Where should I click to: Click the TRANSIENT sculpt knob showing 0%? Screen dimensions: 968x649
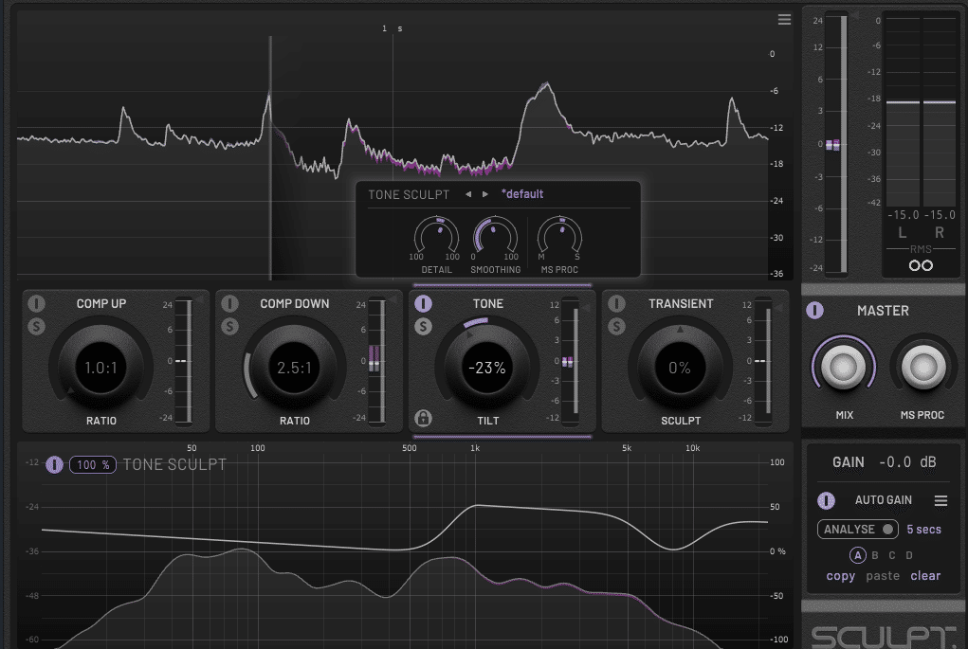pos(680,368)
